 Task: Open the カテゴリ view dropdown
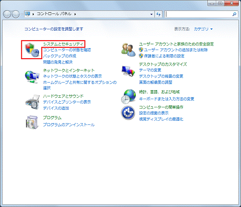point(203,29)
